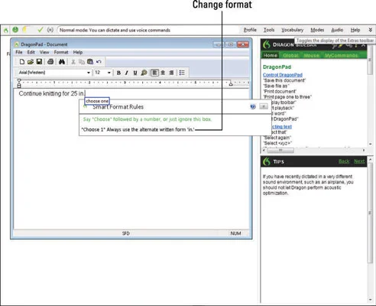The image size is (376, 306).
Task: Click the Next link in Tips panel
Action: click(x=359, y=161)
